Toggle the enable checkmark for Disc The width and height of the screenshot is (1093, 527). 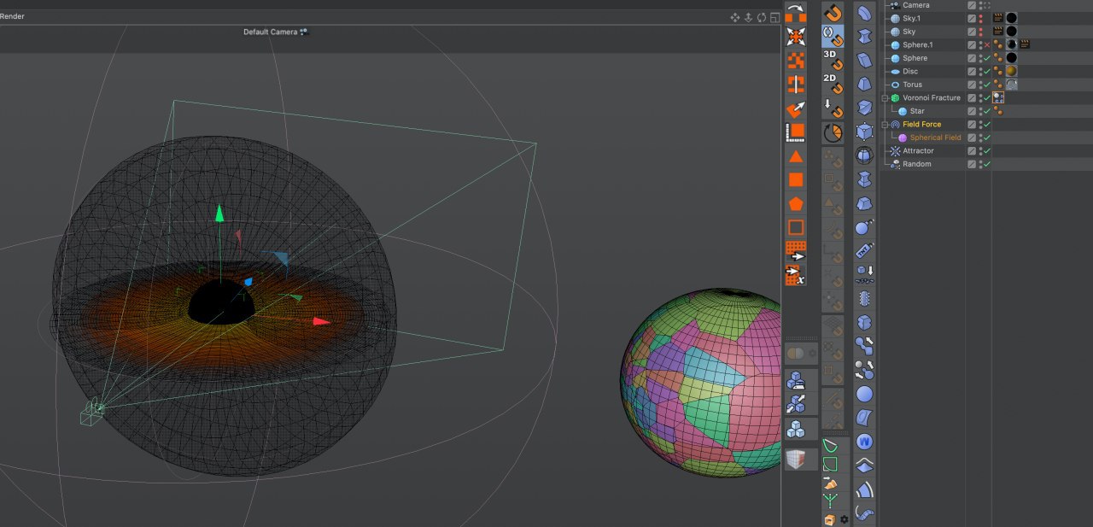pyautogui.click(x=986, y=71)
